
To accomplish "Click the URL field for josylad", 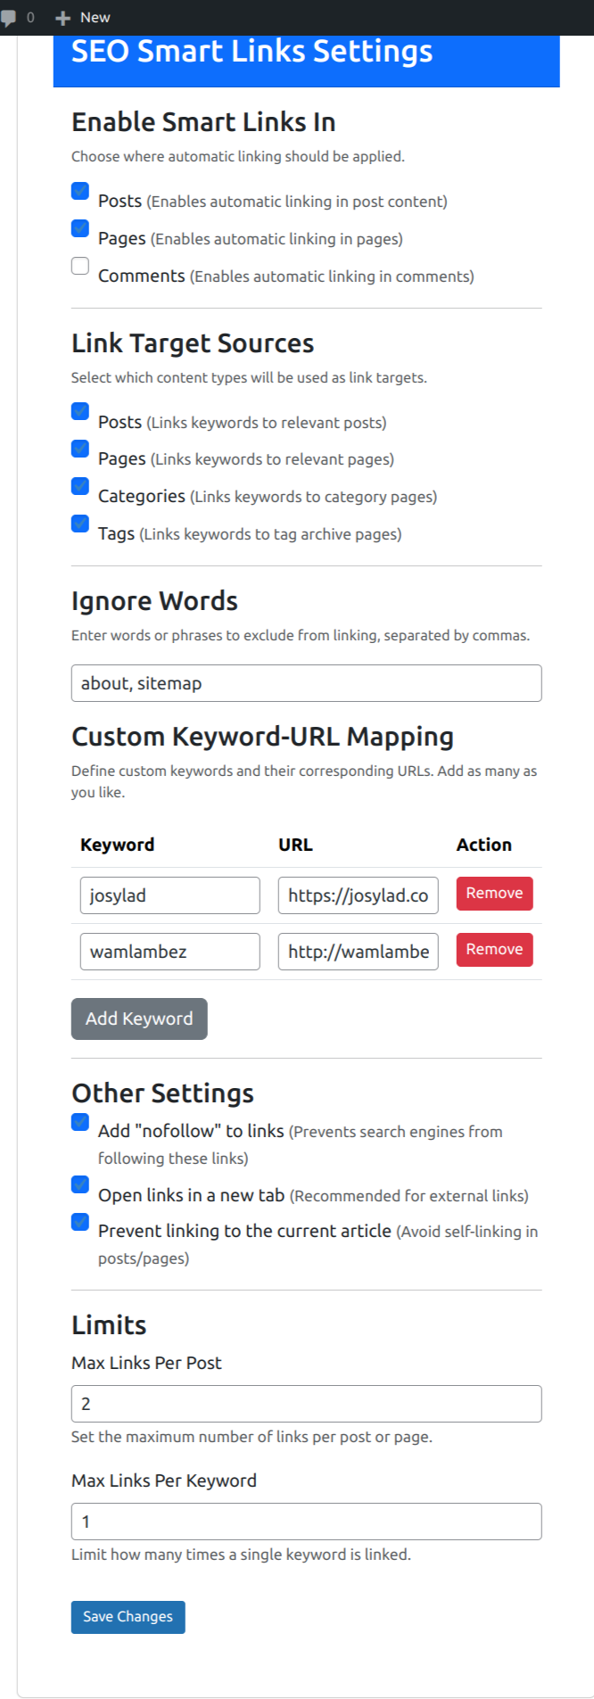I will pyautogui.click(x=358, y=895).
